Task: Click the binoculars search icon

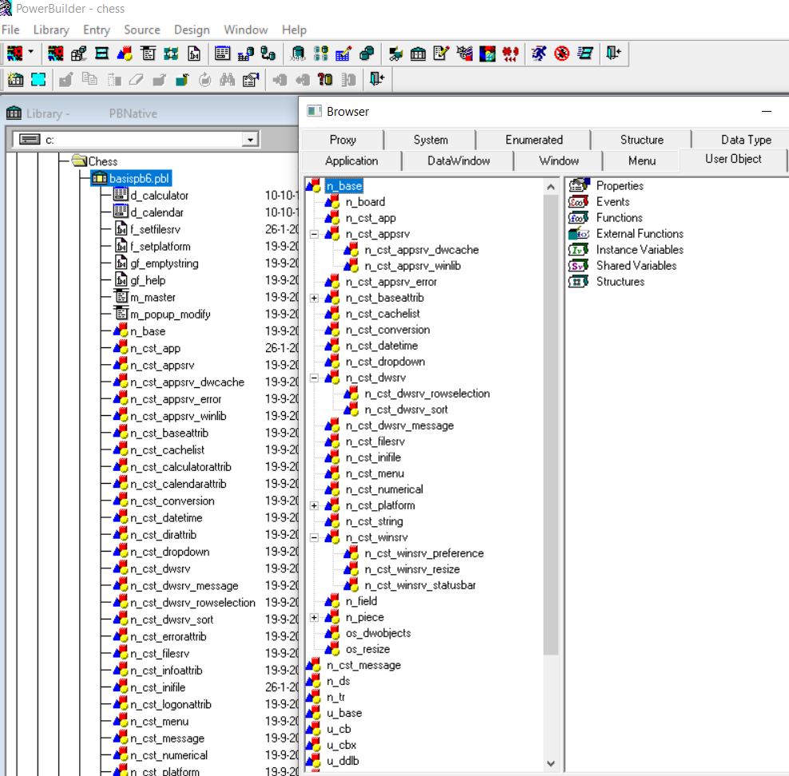Action: tap(227, 79)
